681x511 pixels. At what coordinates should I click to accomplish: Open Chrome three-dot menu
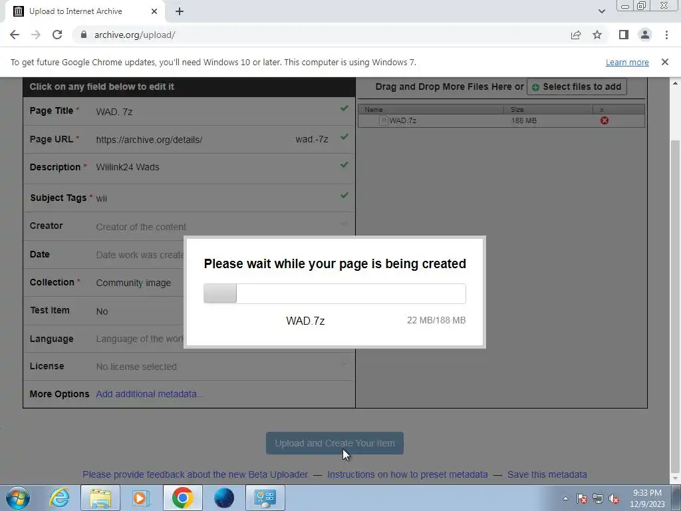tap(666, 35)
